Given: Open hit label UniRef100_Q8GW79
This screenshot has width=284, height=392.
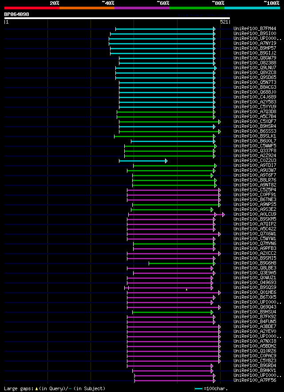Looking at the screenshot, I should [255, 58].
